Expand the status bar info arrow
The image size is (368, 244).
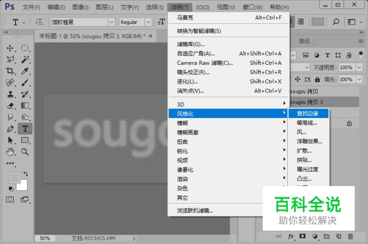point(134,238)
